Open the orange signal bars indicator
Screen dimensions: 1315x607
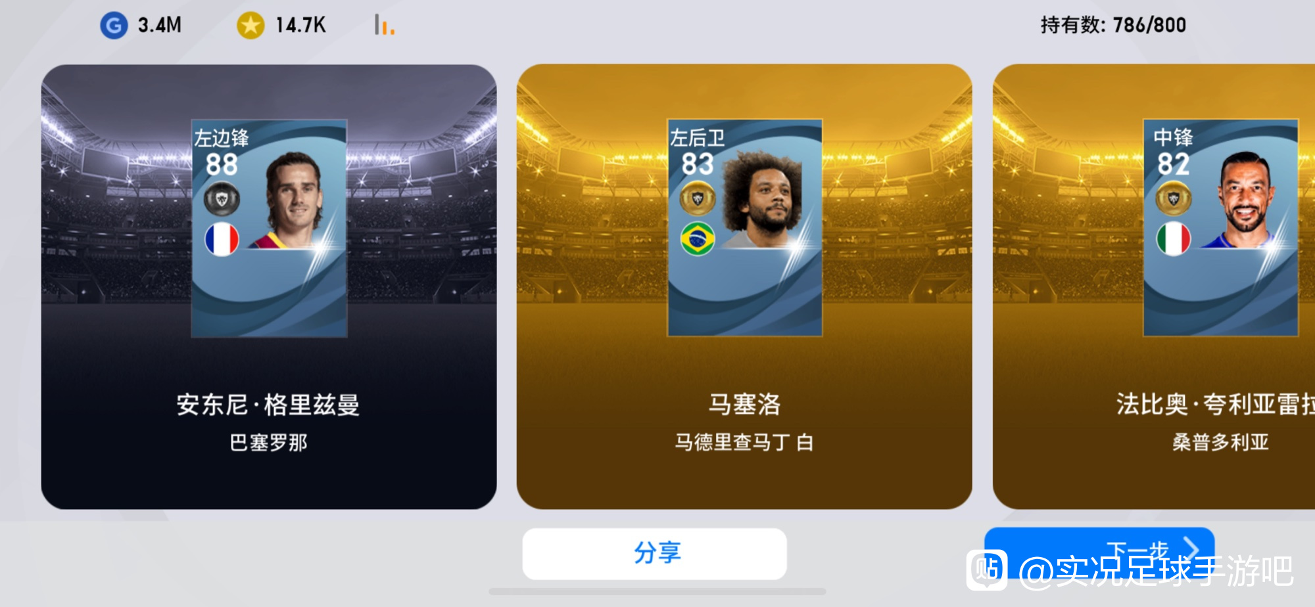[x=385, y=25]
